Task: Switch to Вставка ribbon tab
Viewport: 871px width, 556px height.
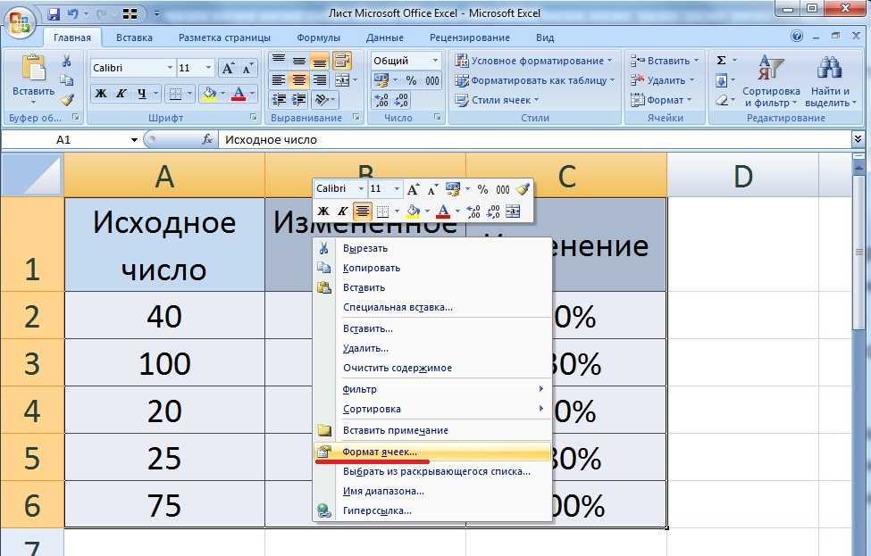Action: pos(134,37)
